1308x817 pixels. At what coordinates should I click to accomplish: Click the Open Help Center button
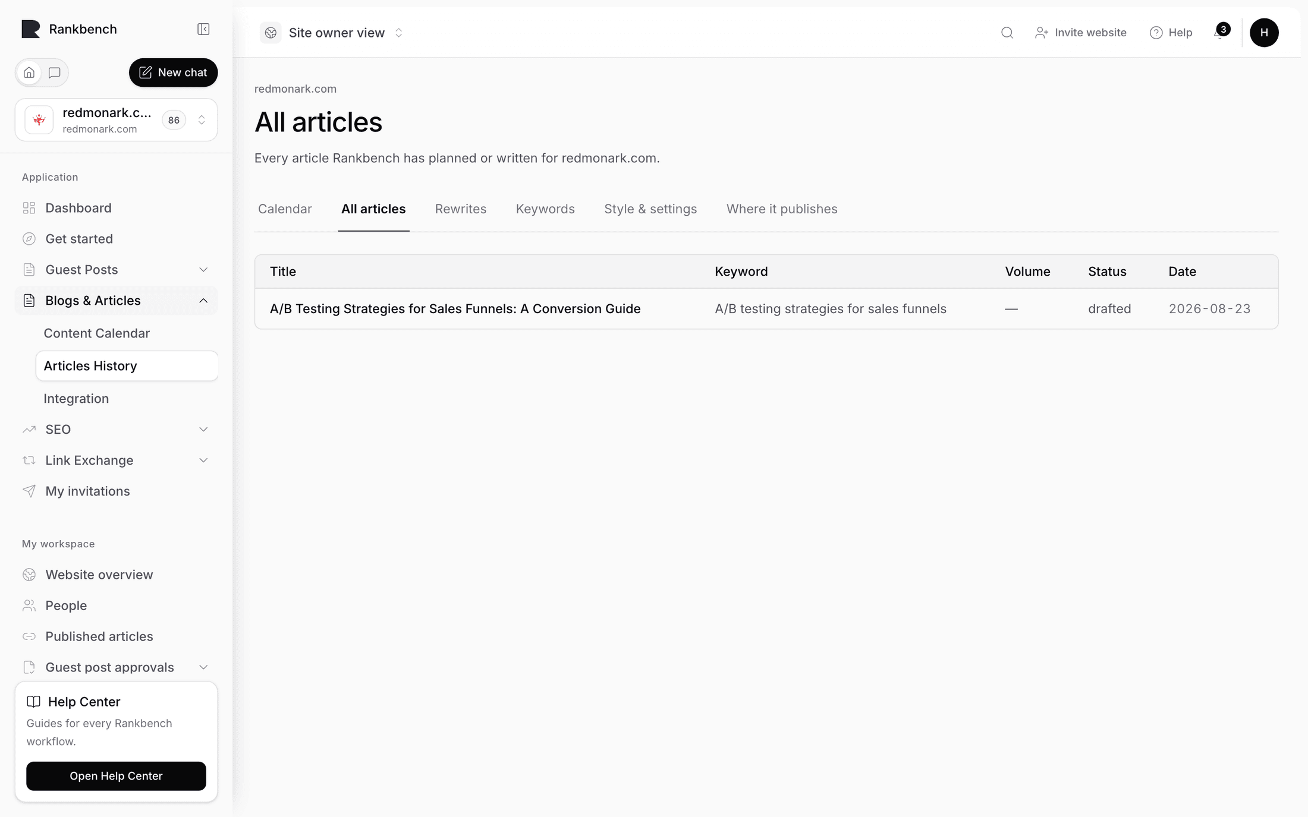click(x=116, y=776)
